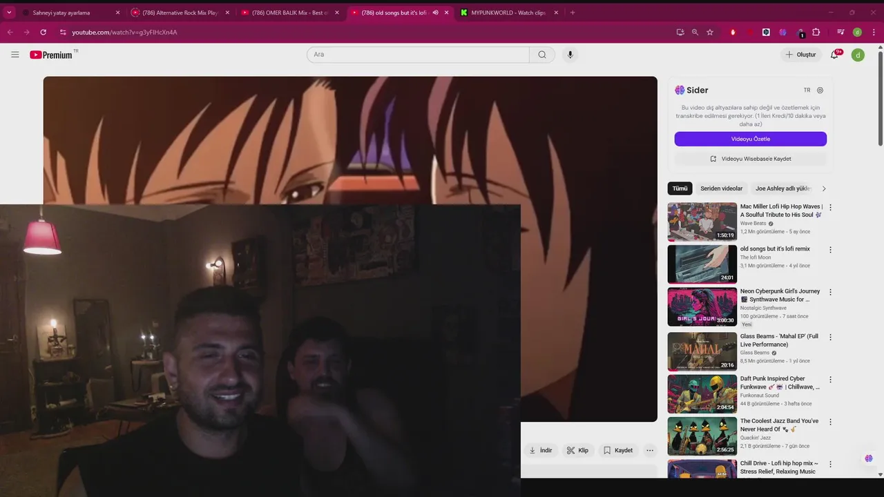Open YouTube account avatar menu

point(858,55)
